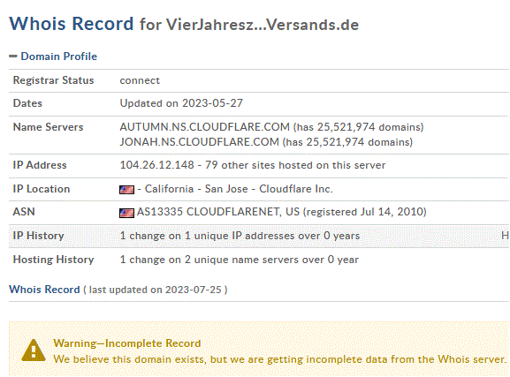Click the IP address 104.26.12.148

(156, 165)
